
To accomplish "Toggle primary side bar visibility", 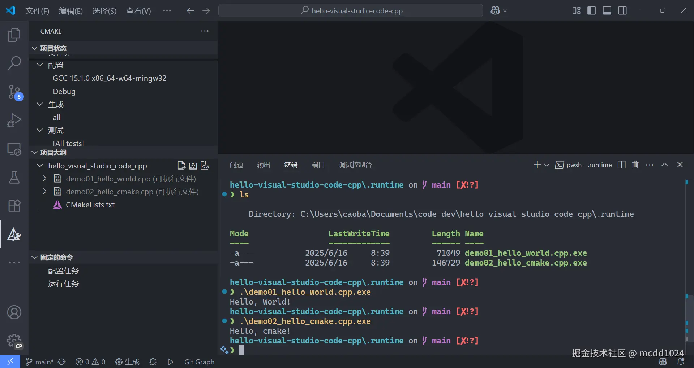I will [592, 11].
